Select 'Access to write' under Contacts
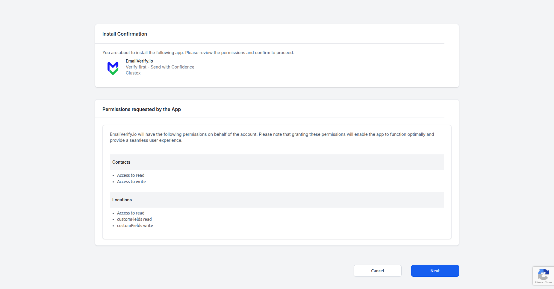The height and width of the screenshot is (289, 554). tap(131, 182)
